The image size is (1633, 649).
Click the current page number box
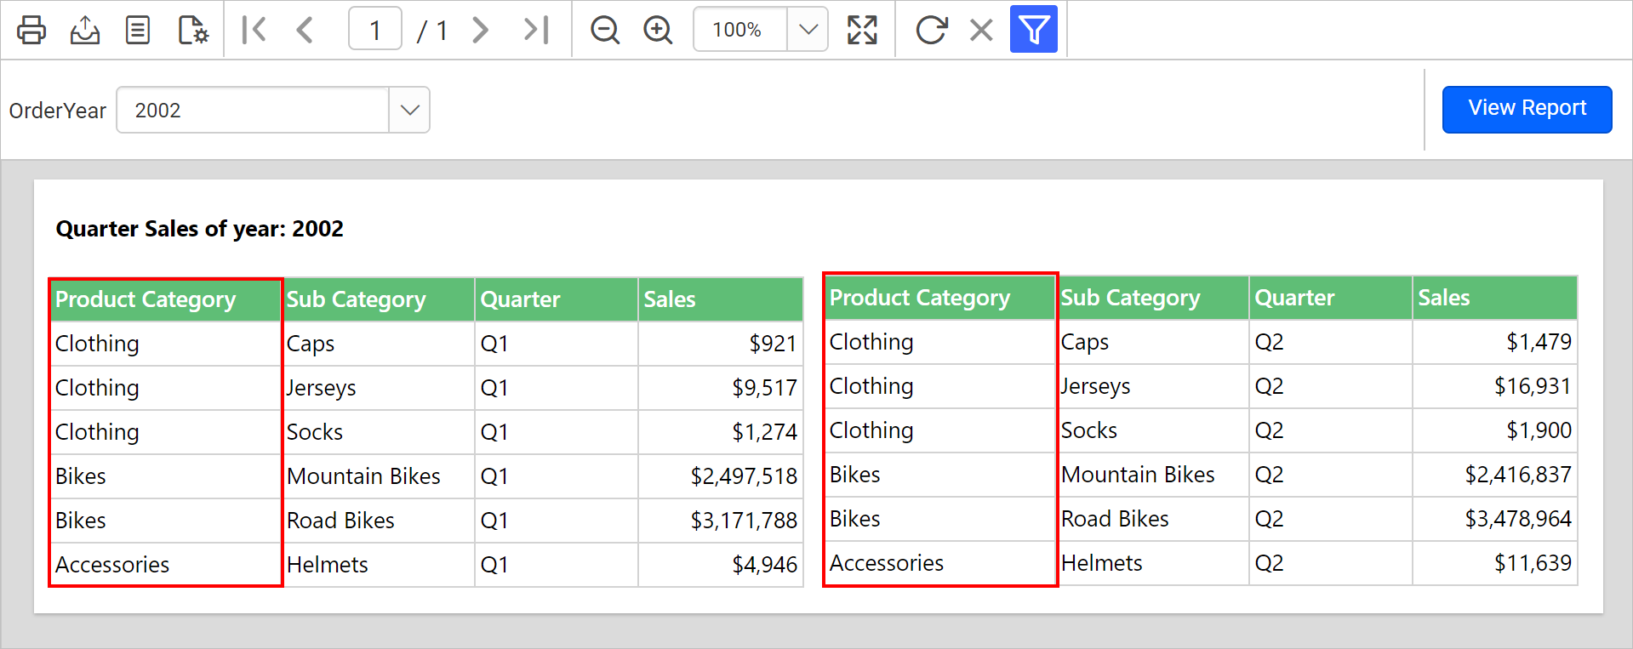tap(375, 30)
